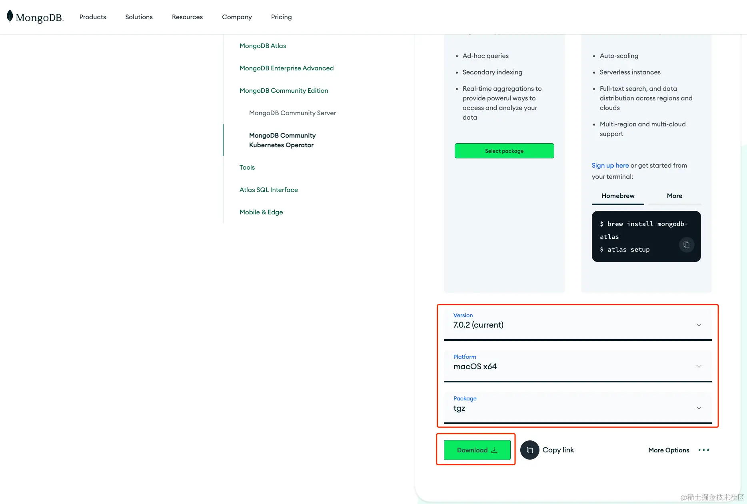Click the '7.0.2 (current)' version value
Image resolution: width=747 pixels, height=504 pixels.
coord(478,325)
